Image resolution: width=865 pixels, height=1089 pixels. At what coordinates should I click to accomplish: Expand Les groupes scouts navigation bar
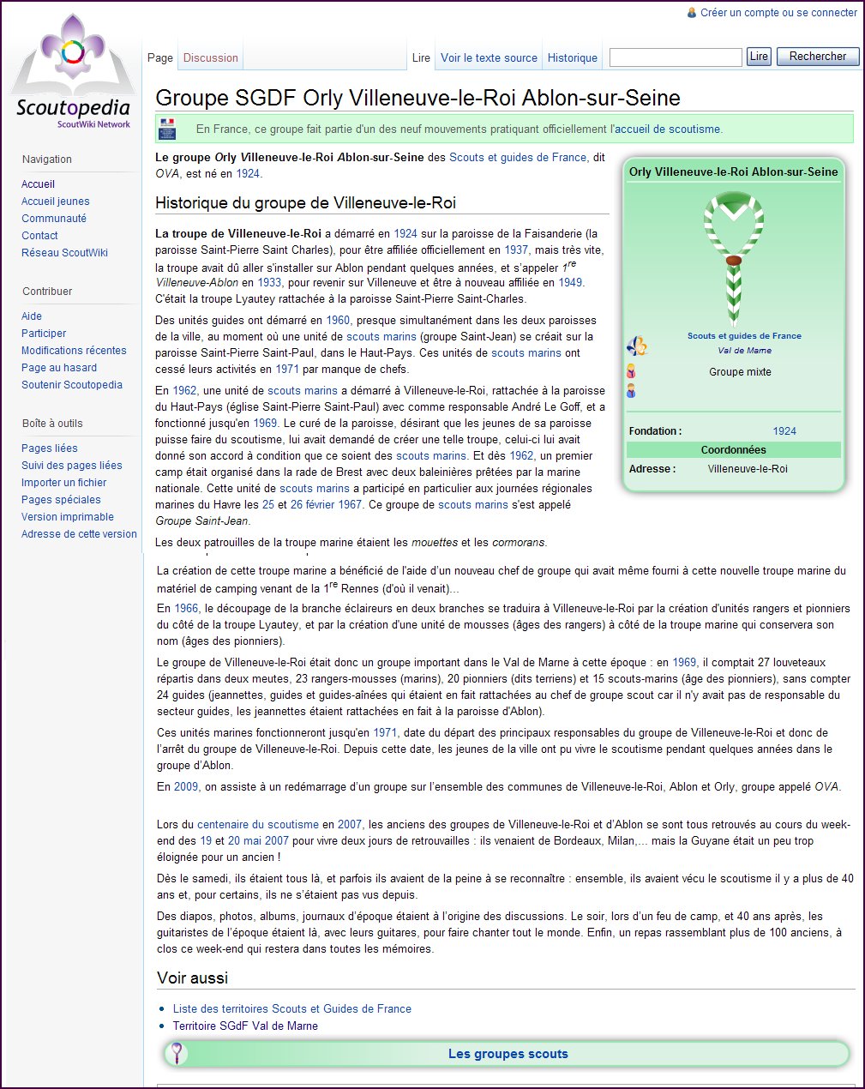508,1054
